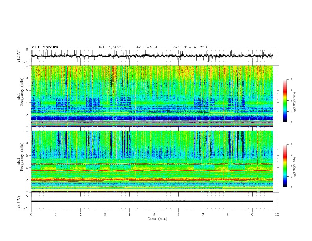Viewport: 312px width, 241px height.
Task: Click the "-3" tick on ch.2 colorbar
Action: 290,145
